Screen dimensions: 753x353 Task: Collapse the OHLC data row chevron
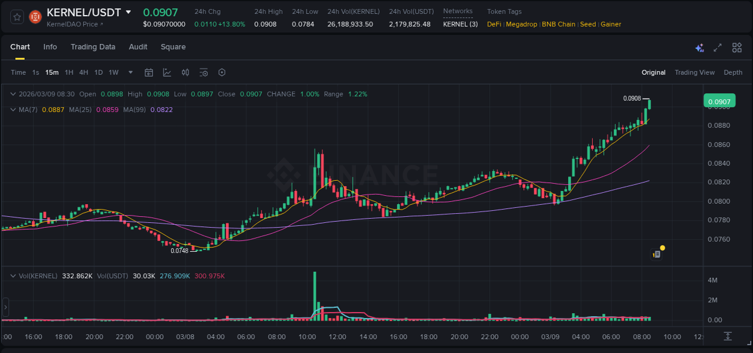(13, 94)
